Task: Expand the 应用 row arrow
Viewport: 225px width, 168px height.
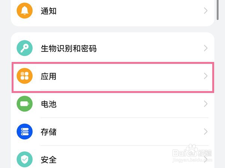Action: 205,77
